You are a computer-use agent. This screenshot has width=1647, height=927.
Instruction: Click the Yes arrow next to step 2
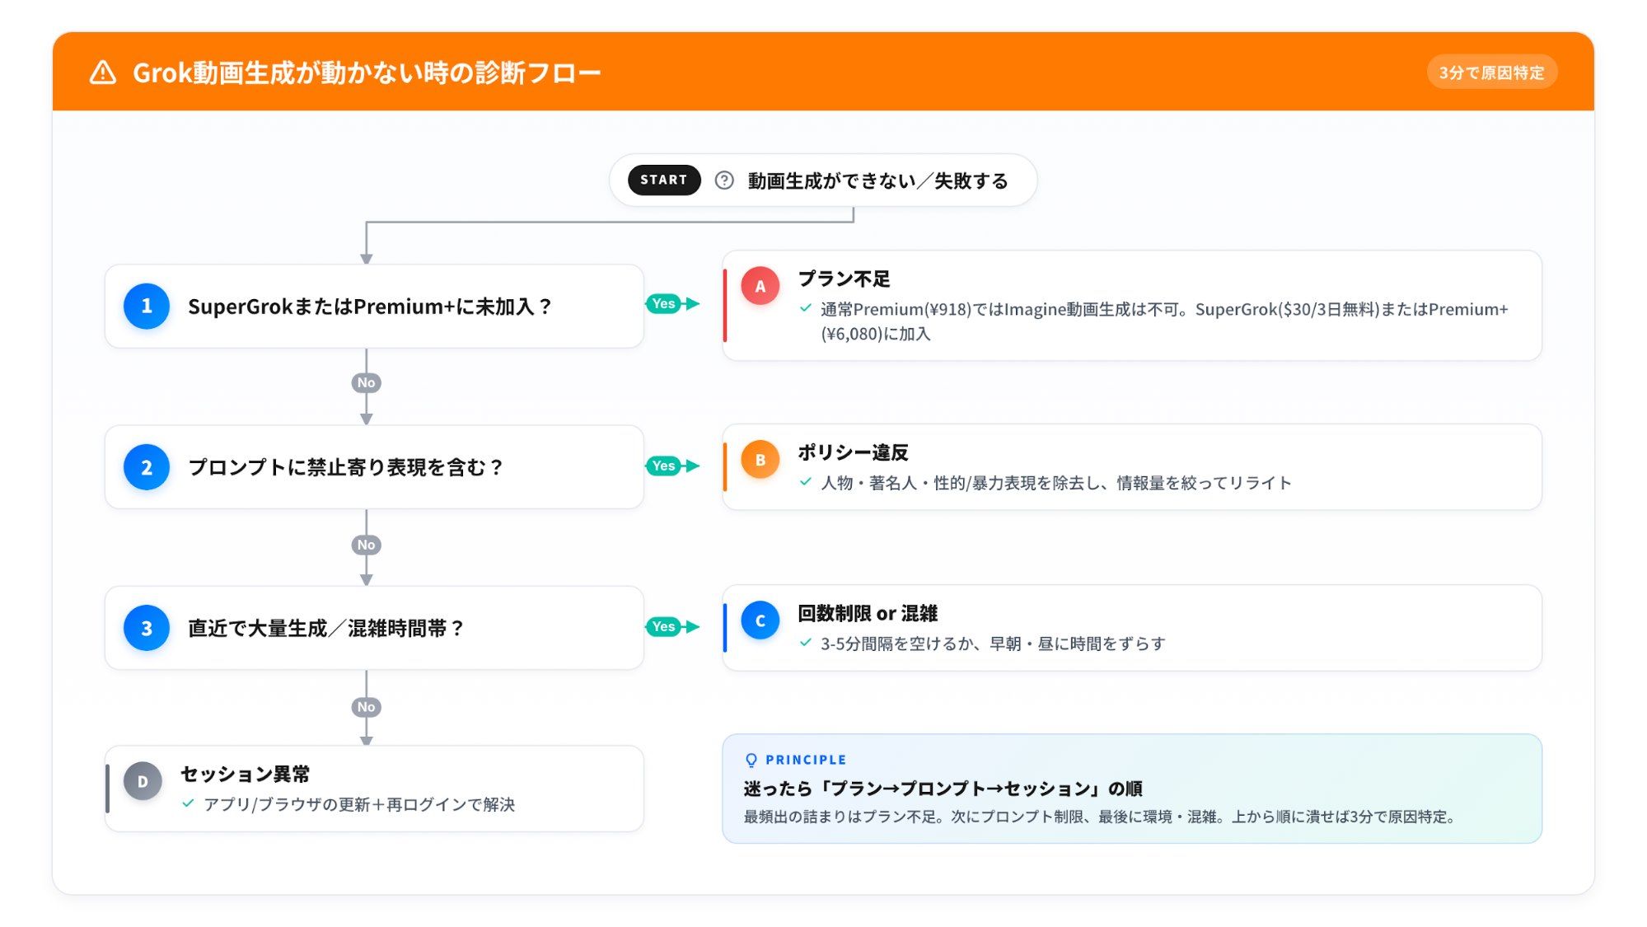coord(672,466)
